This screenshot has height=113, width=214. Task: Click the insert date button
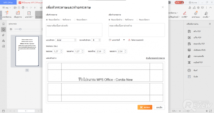coord(114,40)
